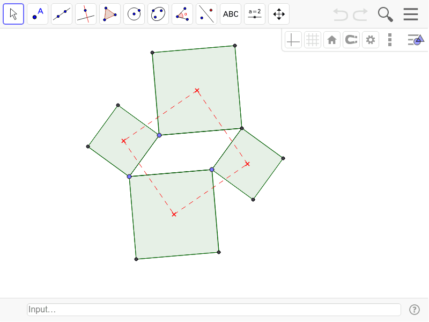Toggle the grid display
This screenshot has height=322, width=429.
click(313, 40)
